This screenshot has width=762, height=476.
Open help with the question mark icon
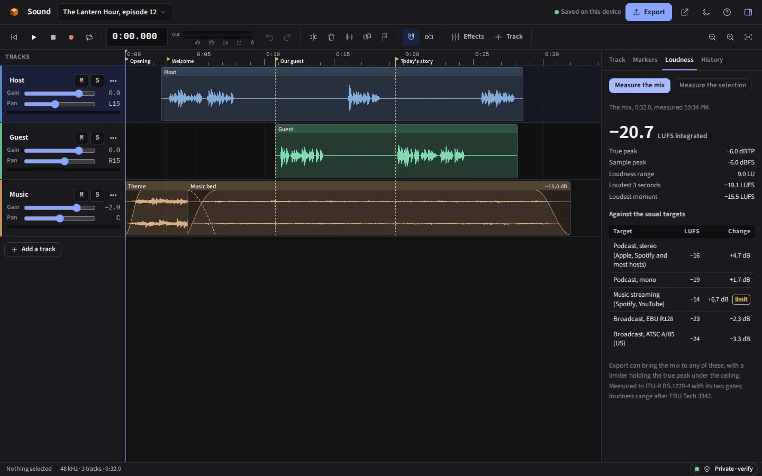[x=727, y=12]
